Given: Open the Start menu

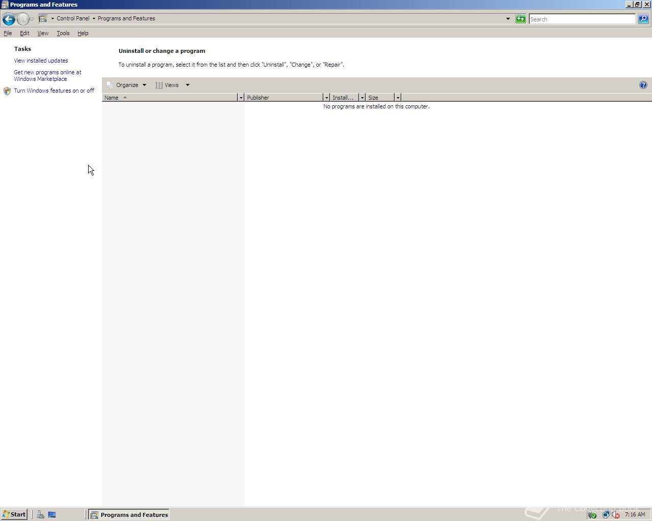Looking at the screenshot, I should [14, 514].
